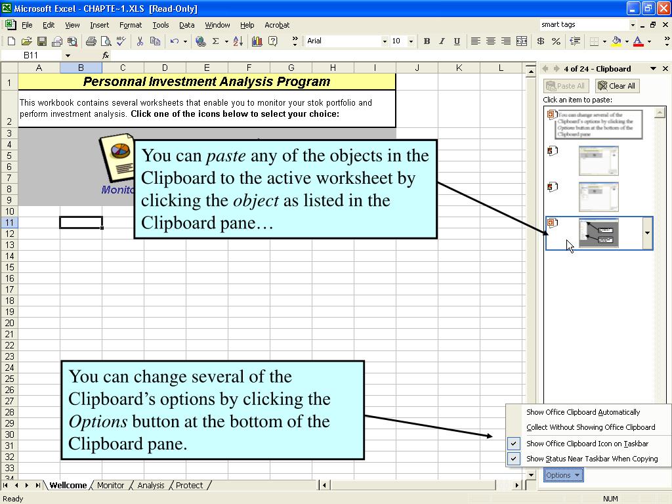The width and height of the screenshot is (672, 504).
Task: Open the Name Box dropdown arrow
Action: click(x=68, y=56)
